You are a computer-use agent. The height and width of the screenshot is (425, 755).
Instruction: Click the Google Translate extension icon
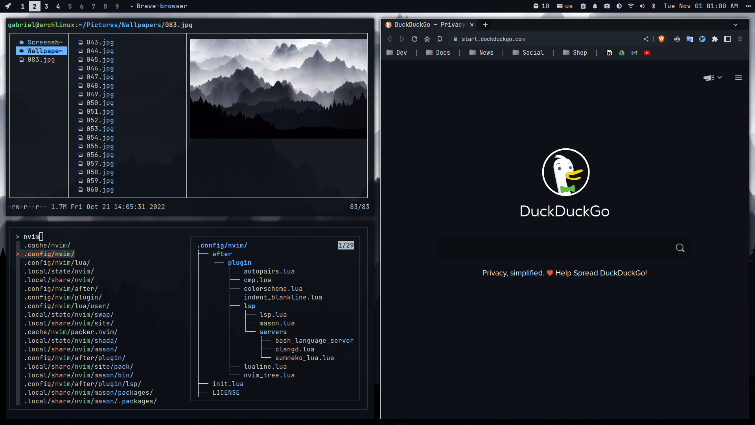tap(690, 39)
